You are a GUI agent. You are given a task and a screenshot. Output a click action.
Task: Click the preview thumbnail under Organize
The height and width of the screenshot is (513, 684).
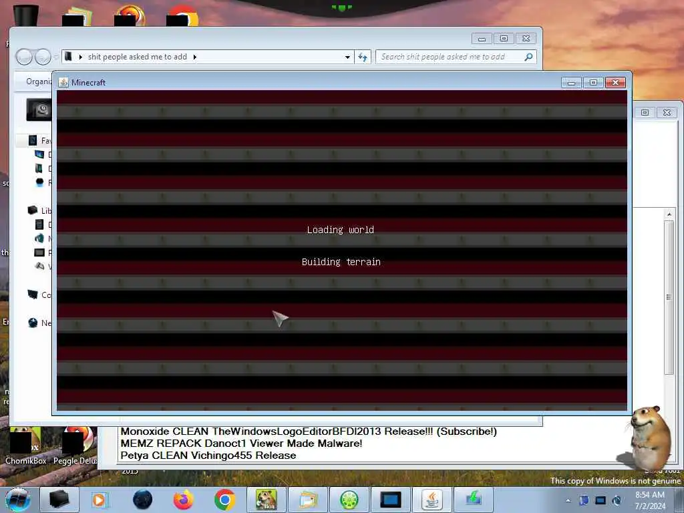point(39,110)
